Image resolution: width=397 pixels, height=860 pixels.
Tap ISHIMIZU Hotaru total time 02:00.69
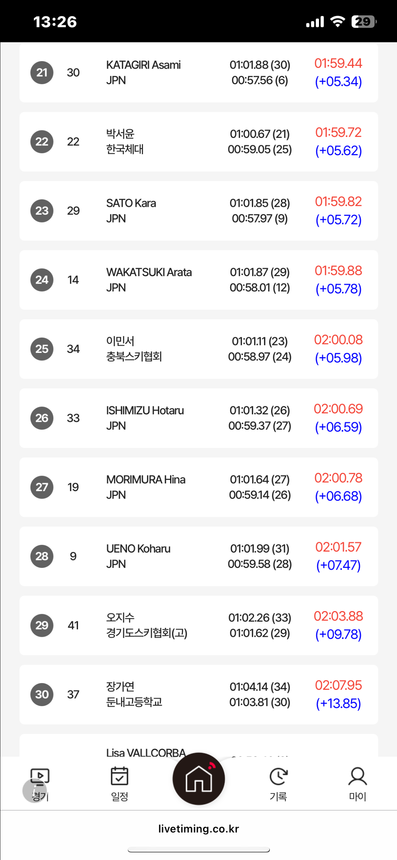[338, 409]
